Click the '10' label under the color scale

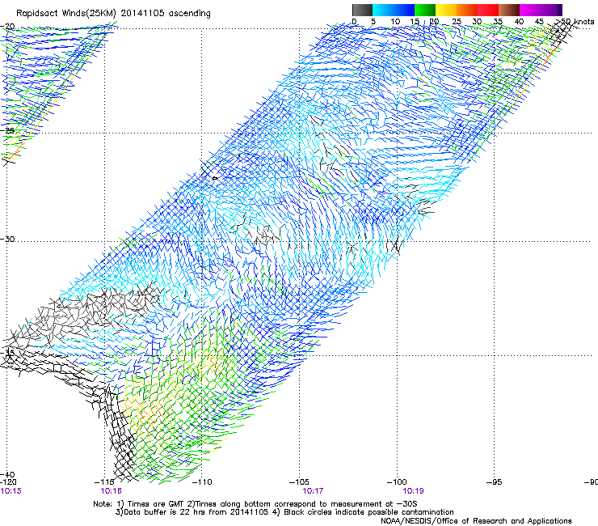395,22
